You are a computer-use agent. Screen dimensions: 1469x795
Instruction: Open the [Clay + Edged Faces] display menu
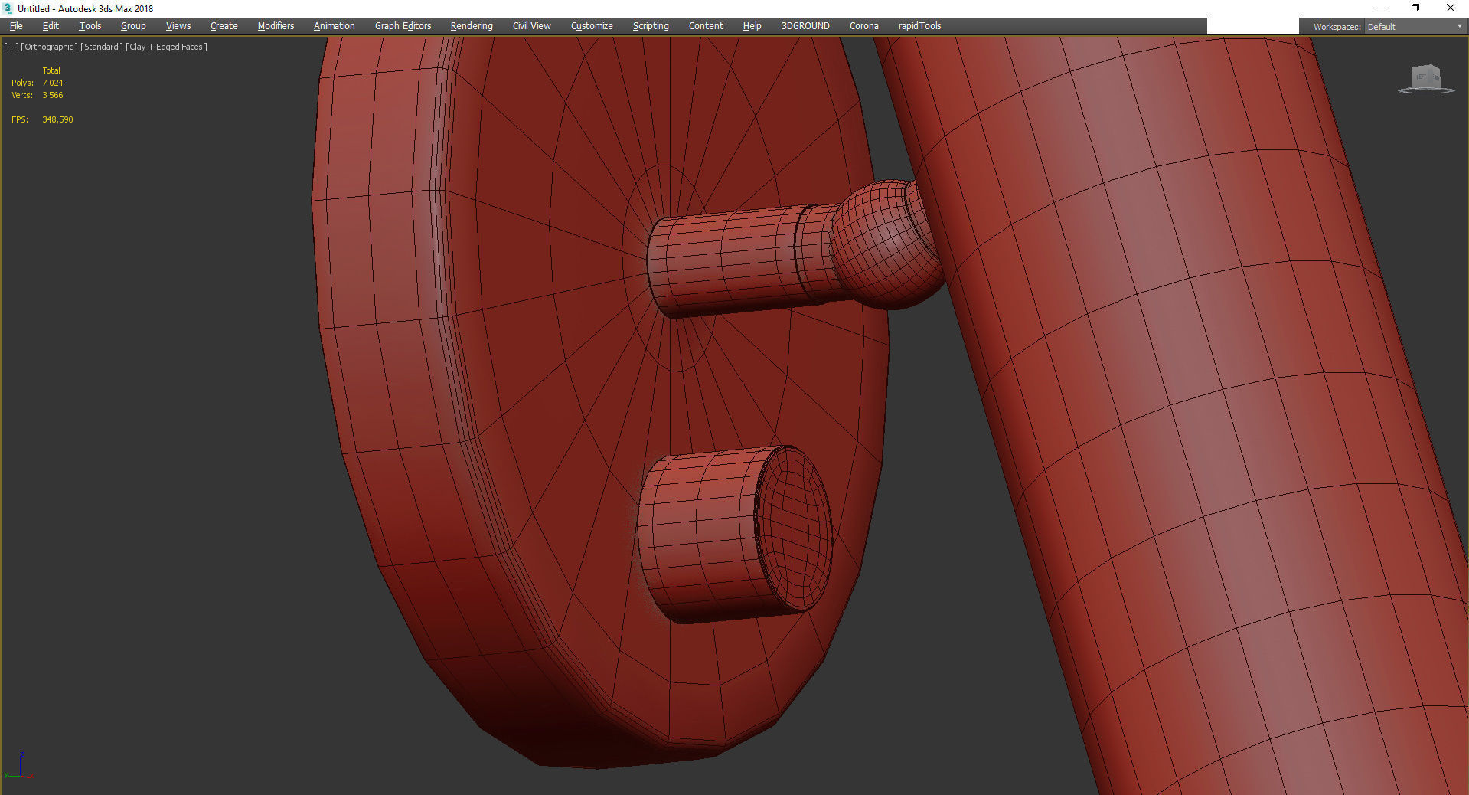coord(166,47)
